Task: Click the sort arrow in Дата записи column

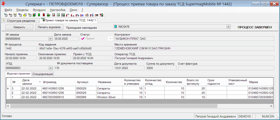Action: [x=40, y=82]
